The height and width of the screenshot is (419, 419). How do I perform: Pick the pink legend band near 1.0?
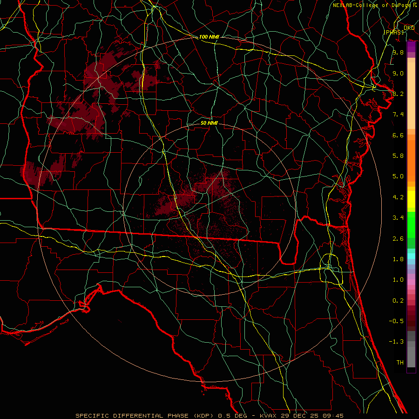(411, 282)
